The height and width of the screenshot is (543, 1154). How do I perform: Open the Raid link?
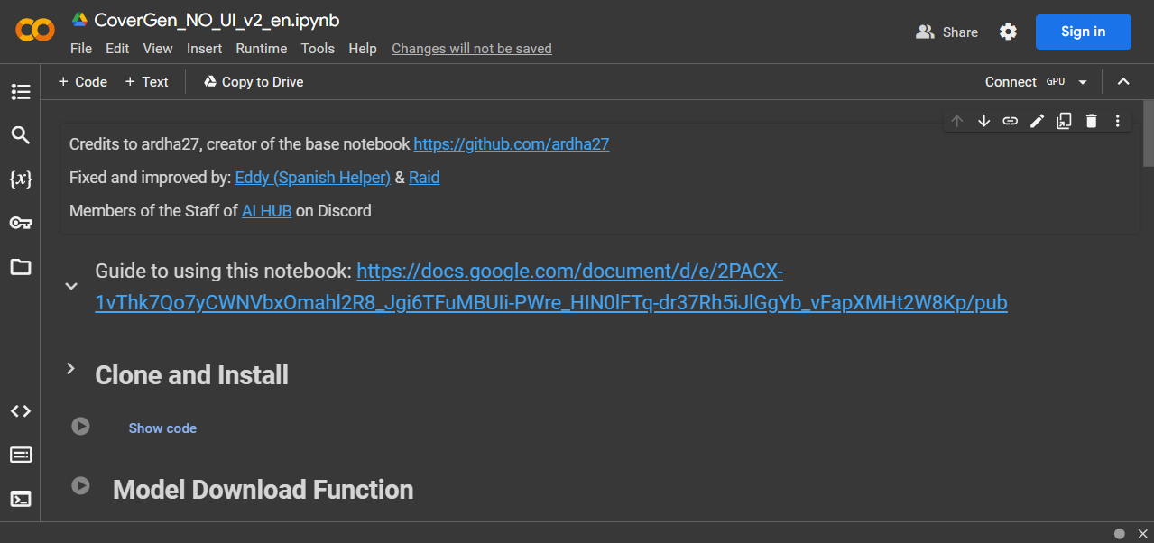(x=424, y=178)
